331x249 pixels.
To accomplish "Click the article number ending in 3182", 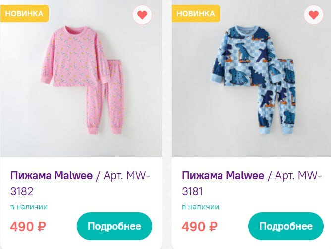I will pyautogui.click(x=22, y=191).
